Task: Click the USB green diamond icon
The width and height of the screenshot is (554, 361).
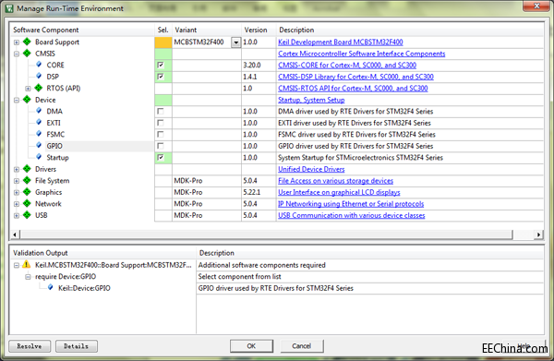Action: (27, 215)
